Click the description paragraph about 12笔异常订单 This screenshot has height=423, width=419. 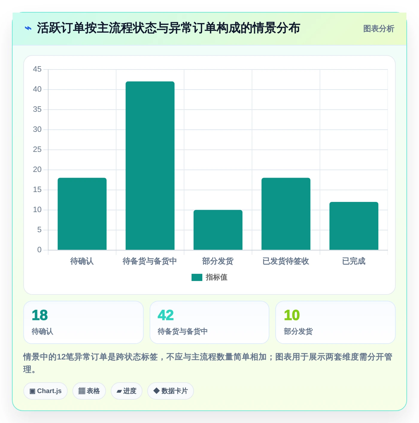[208, 363]
